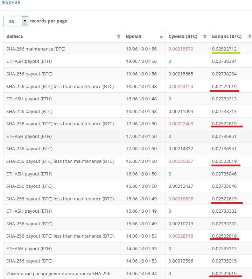Click the amount 0.00212596
Image resolution: width=252 pixels, height=279 pixels.
point(181,261)
